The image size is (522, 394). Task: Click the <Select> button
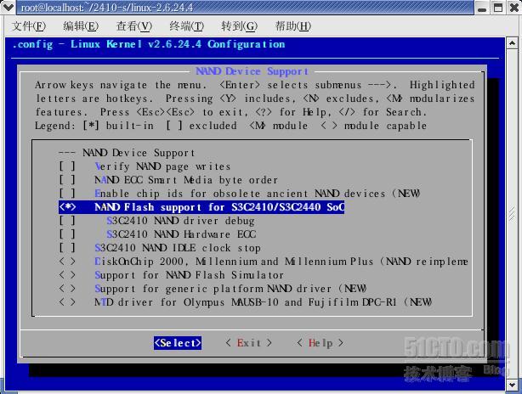click(178, 343)
